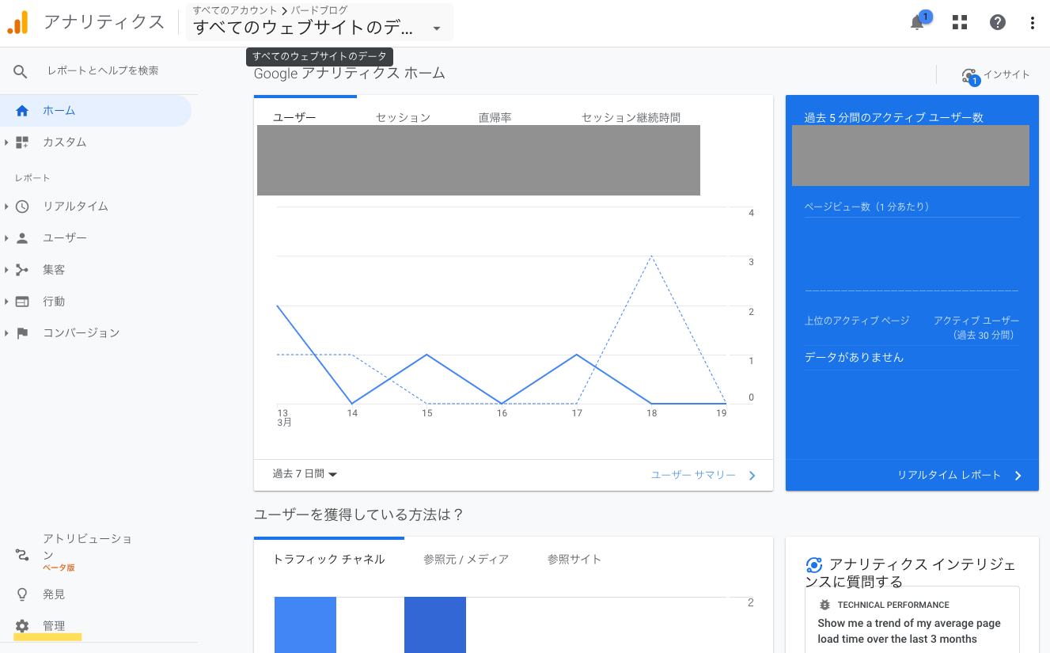Click arrow beside ユーザー サマリー
The width and height of the screenshot is (1050, 653).
pos(752,476)
